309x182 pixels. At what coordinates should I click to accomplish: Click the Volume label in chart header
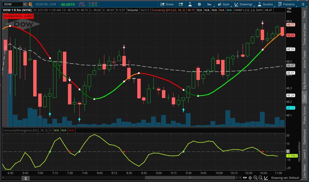[133, 10]
